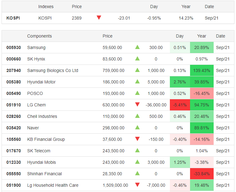This screenshot has width=236, height=192.
Task: Click the red down arrow in LG Chem row
Action: pos(138,104)
